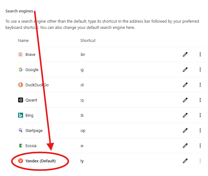Screen dimensions: 208x176
Task: Edit the Google search engine entry
Action: pos(185,70)
